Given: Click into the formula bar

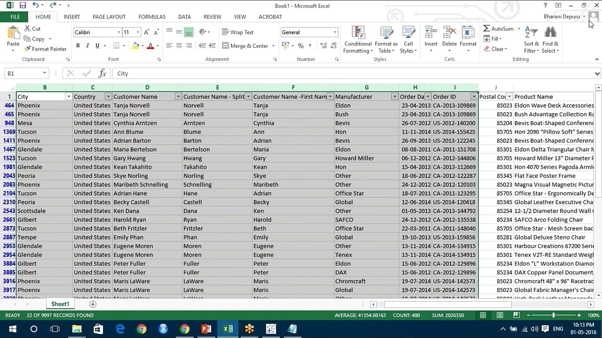Looking at the screenshot, I should pyautogui.click(x=353, y=73).
